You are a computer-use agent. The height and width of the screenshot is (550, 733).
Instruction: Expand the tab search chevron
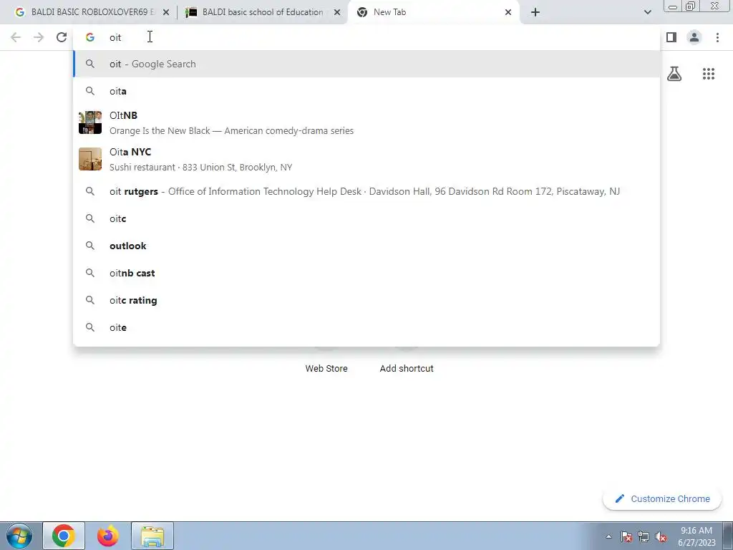point(647,12)
